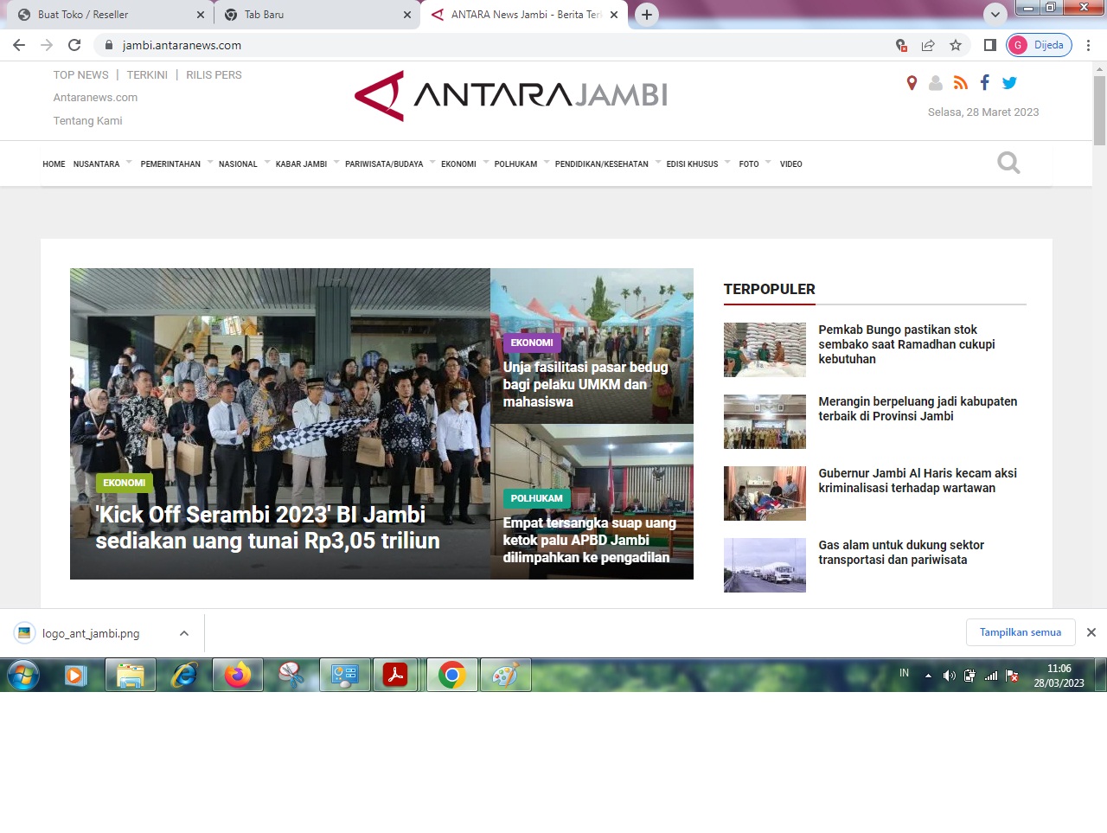Open the FOTO menu item

pos(749,163)
